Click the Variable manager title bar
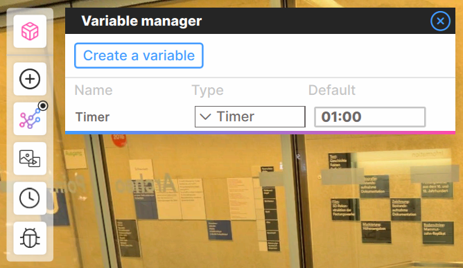The height and width of the screenshot is (268, 463). (x=260, y=21)
